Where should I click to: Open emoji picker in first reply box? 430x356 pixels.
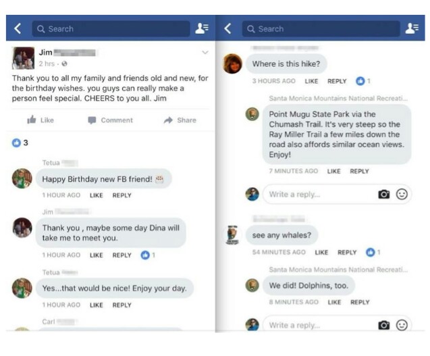click(402, 195)
